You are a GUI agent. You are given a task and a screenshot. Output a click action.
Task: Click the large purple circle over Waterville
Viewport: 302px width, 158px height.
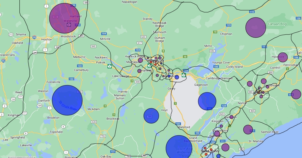coord(64,18)
